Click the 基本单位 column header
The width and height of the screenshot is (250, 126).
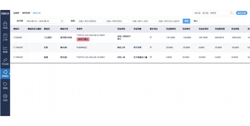154,29
